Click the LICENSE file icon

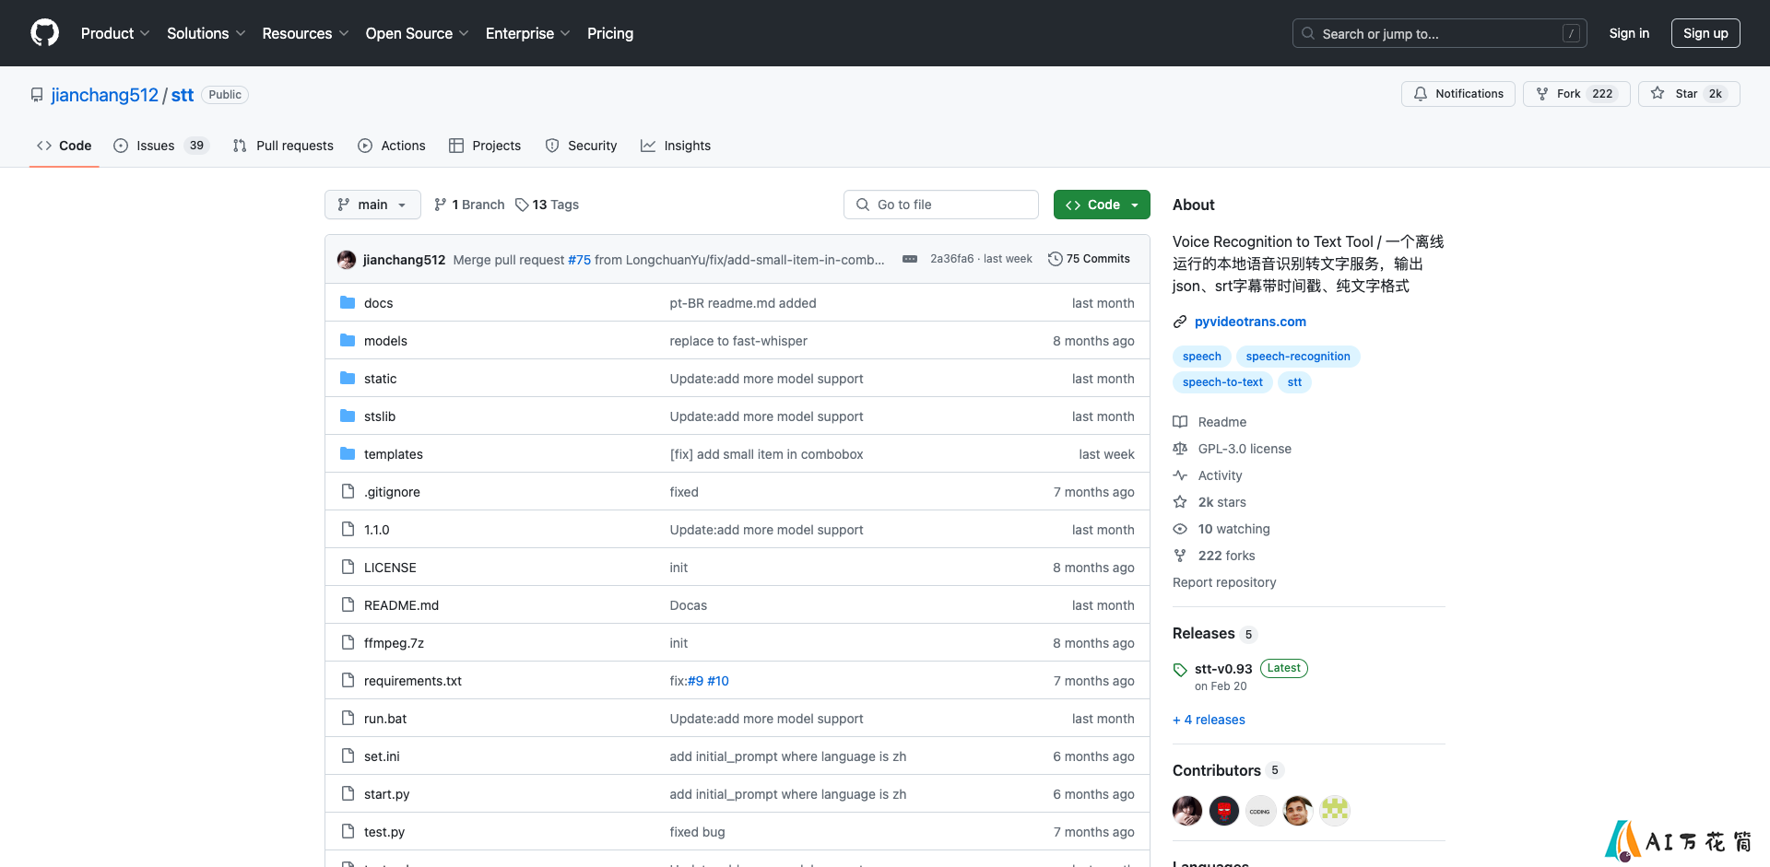[x=348, y=567]
